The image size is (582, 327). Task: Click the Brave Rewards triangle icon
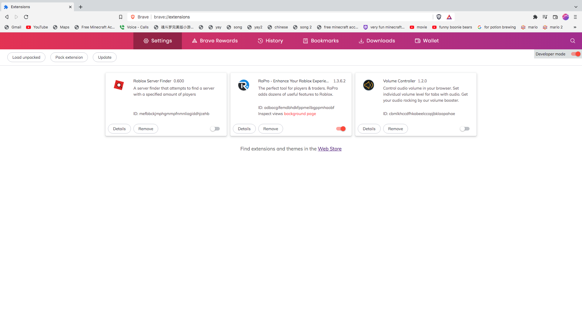click(449, 17)
